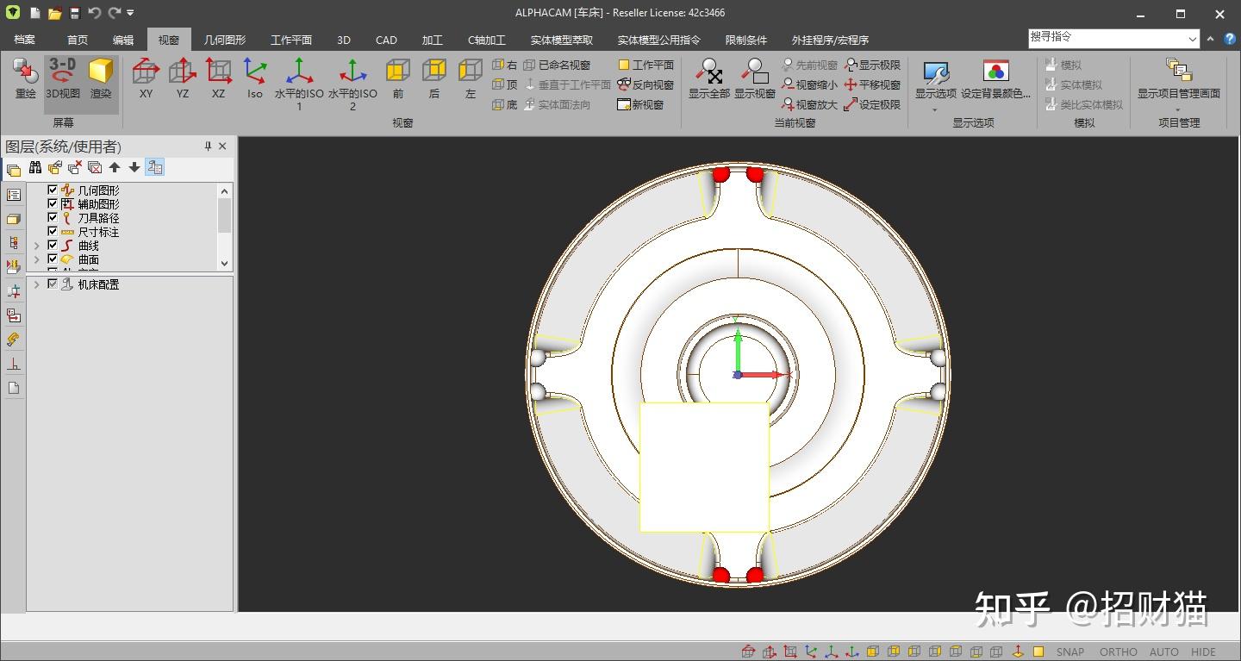Select the 渲染 render cube icon
Image resolution: width=1241 pixels, height=661 pixels.
101,72
